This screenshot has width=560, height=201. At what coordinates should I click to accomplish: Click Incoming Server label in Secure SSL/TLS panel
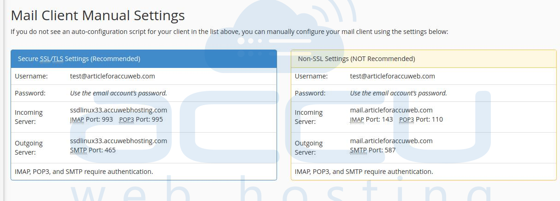click(x=29, y=117)
